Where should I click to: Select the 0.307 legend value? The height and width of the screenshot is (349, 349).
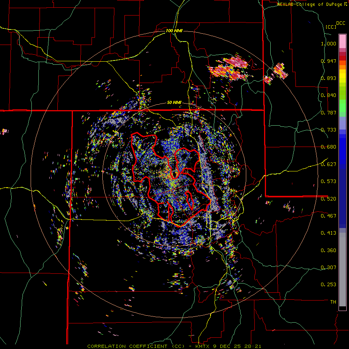click(328, 267)
